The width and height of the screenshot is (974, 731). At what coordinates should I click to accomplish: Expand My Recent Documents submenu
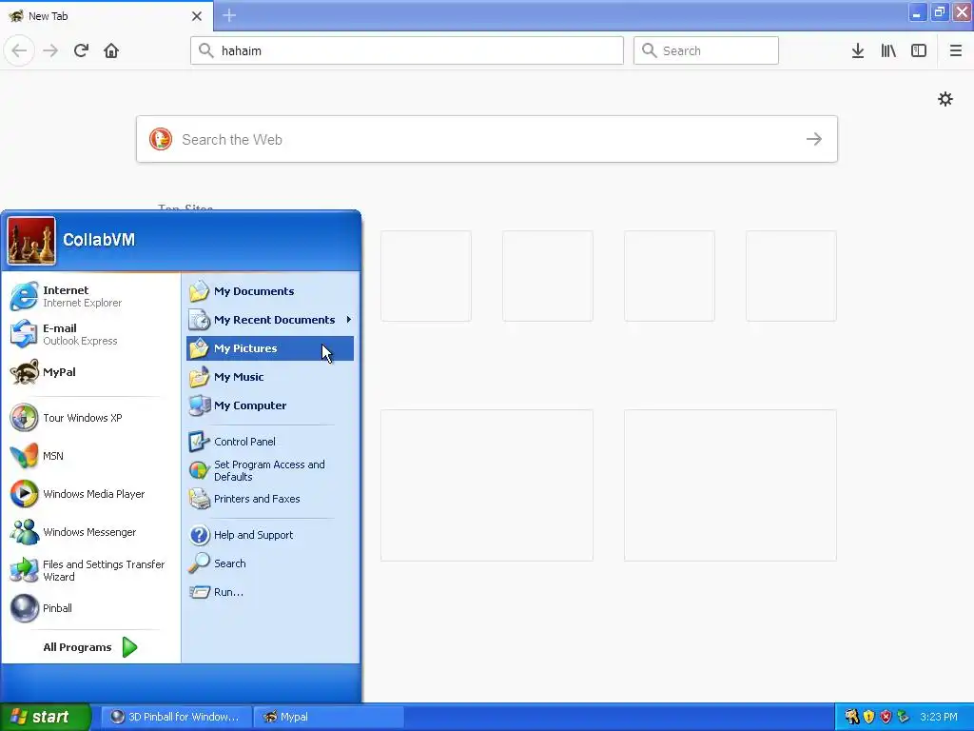tap(270, 320)
